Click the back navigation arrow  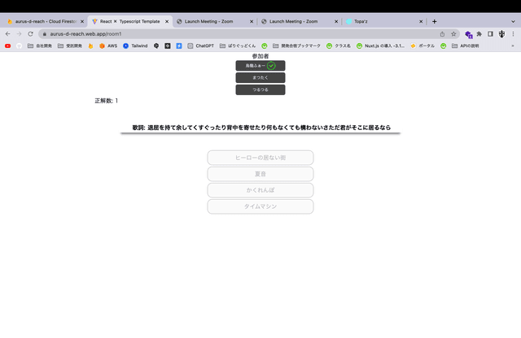pyautogui.click(x=7, y=34)
